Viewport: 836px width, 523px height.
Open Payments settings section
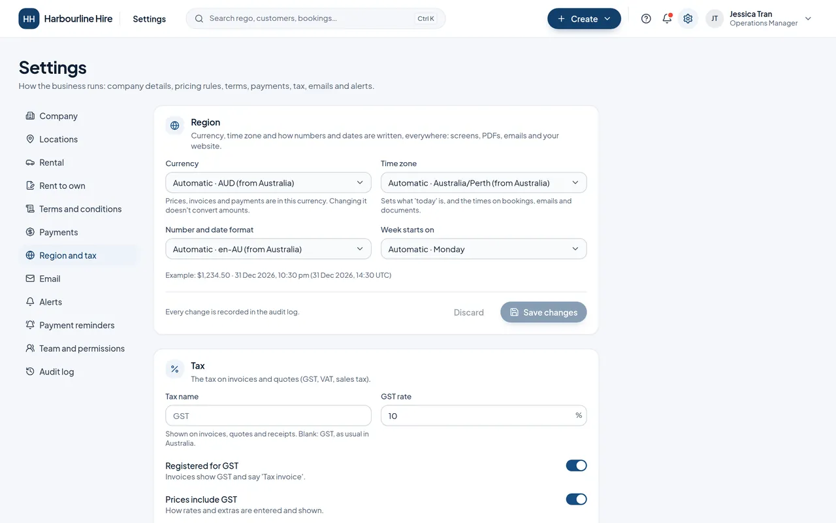79,232
